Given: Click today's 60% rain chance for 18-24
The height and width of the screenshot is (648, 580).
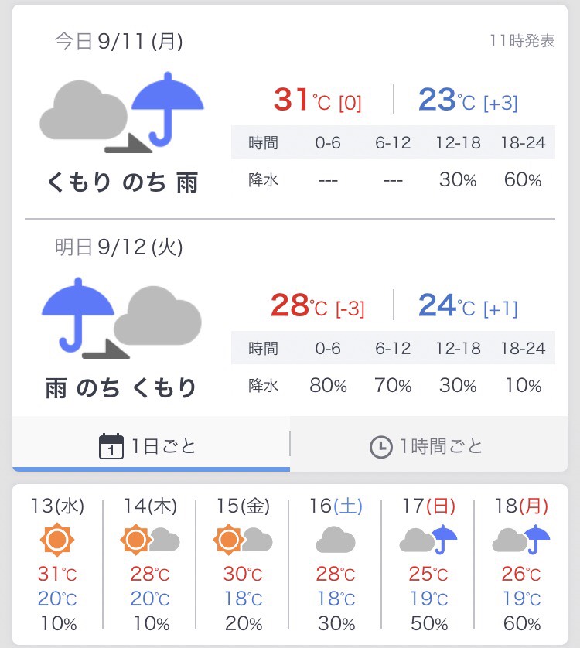Looking at the screenshot, I should tap(523, 180).
